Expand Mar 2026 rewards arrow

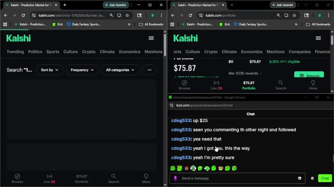point(261,74)
